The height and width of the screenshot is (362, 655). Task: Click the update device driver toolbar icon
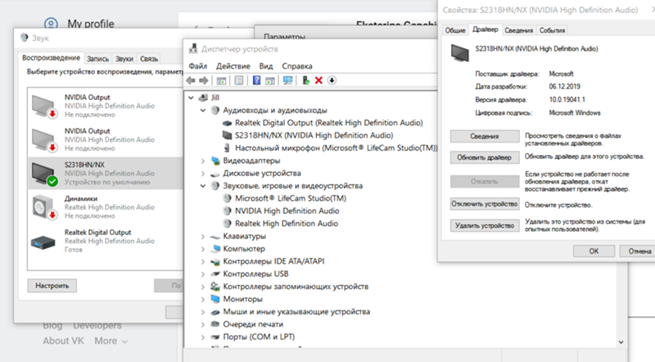point(305,80)
